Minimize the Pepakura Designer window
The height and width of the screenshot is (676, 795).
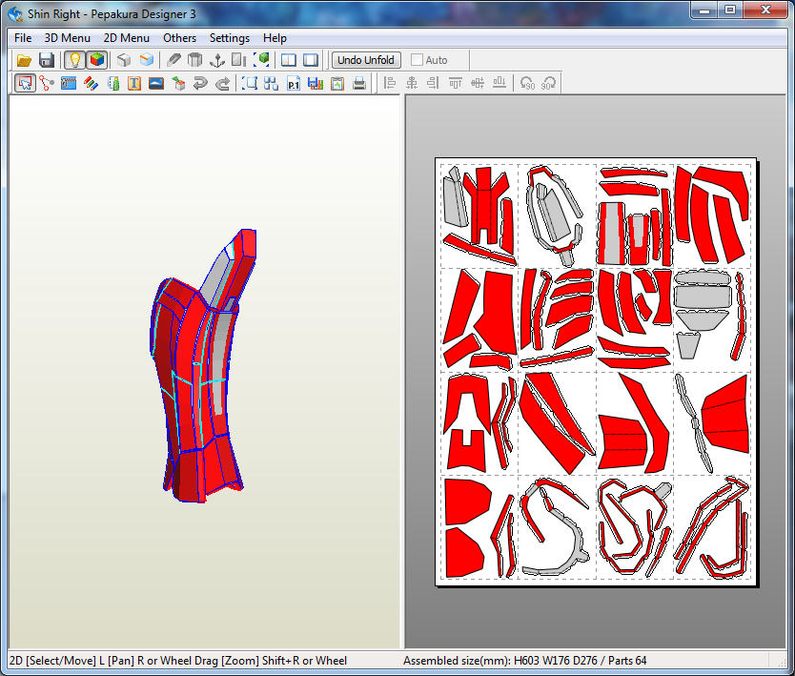(x=704, y=10)
